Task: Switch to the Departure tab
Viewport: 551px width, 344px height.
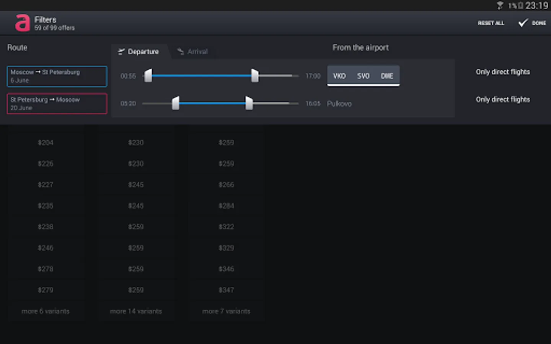Action: pos(140,52)
